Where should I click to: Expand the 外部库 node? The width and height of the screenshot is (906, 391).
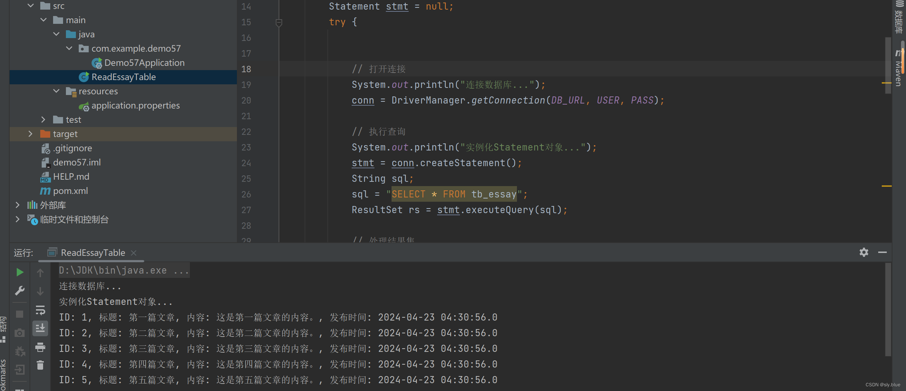point(17,205)
